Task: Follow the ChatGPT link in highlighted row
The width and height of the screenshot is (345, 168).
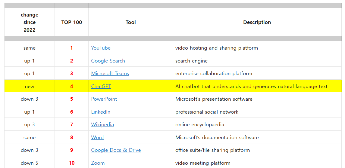Action: [x=101, y=86]
